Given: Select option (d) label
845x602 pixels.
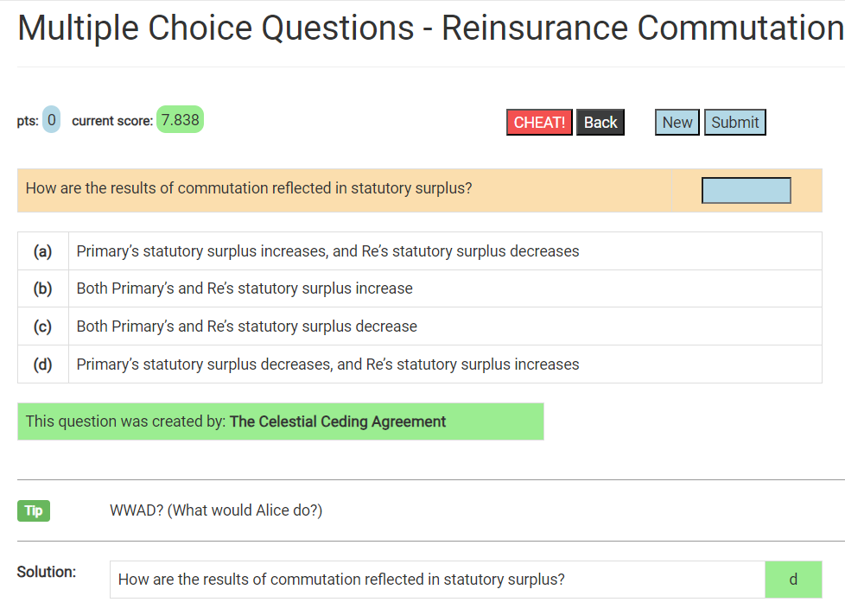Looking at the screenshot, I should 43,364.
